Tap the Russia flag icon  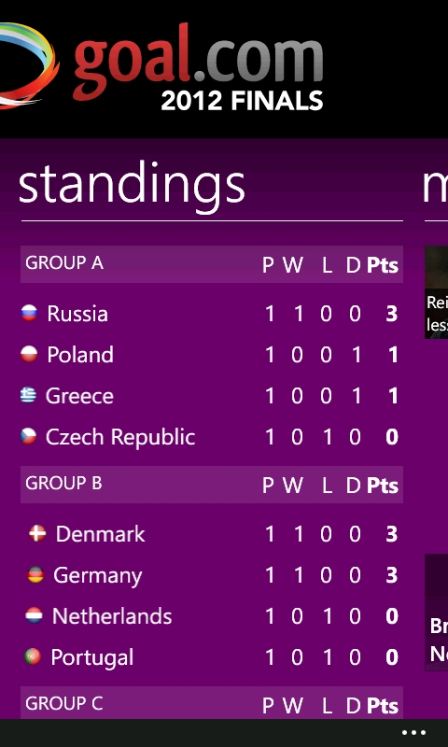[x=29, y=313]
